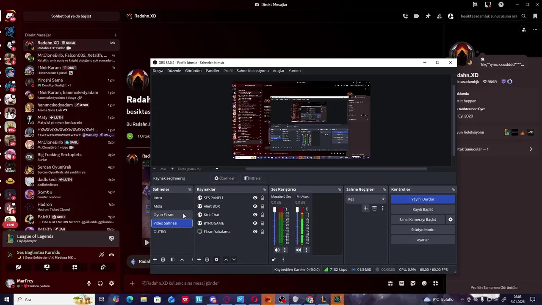
Task: Start a video call in Discord
Action: coord(417,16)
